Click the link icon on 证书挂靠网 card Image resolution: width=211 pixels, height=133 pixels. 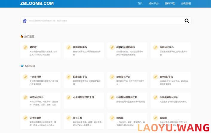[x=25, y=118]
